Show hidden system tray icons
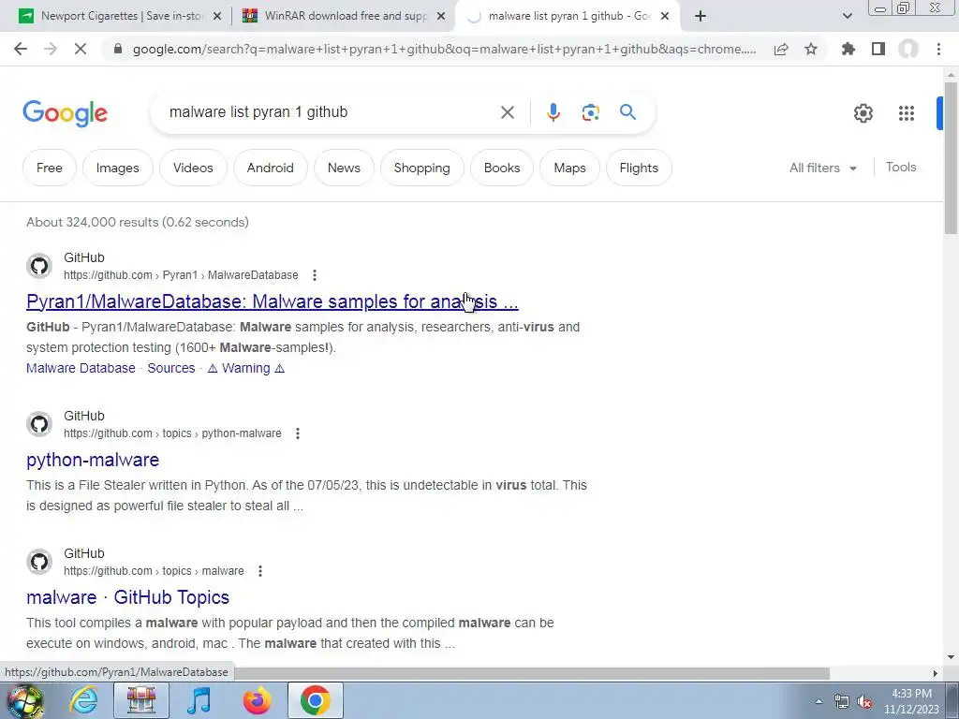Viewport: 959px width, 719px height. (819, 702)
